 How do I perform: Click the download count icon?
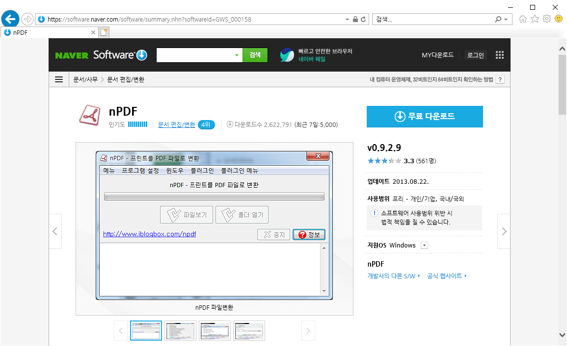click(x=230, y=124)
